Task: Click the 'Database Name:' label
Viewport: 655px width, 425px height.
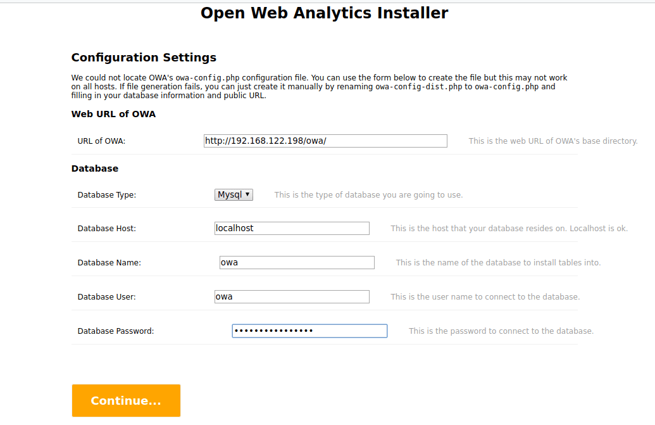Action: (109, 263)
